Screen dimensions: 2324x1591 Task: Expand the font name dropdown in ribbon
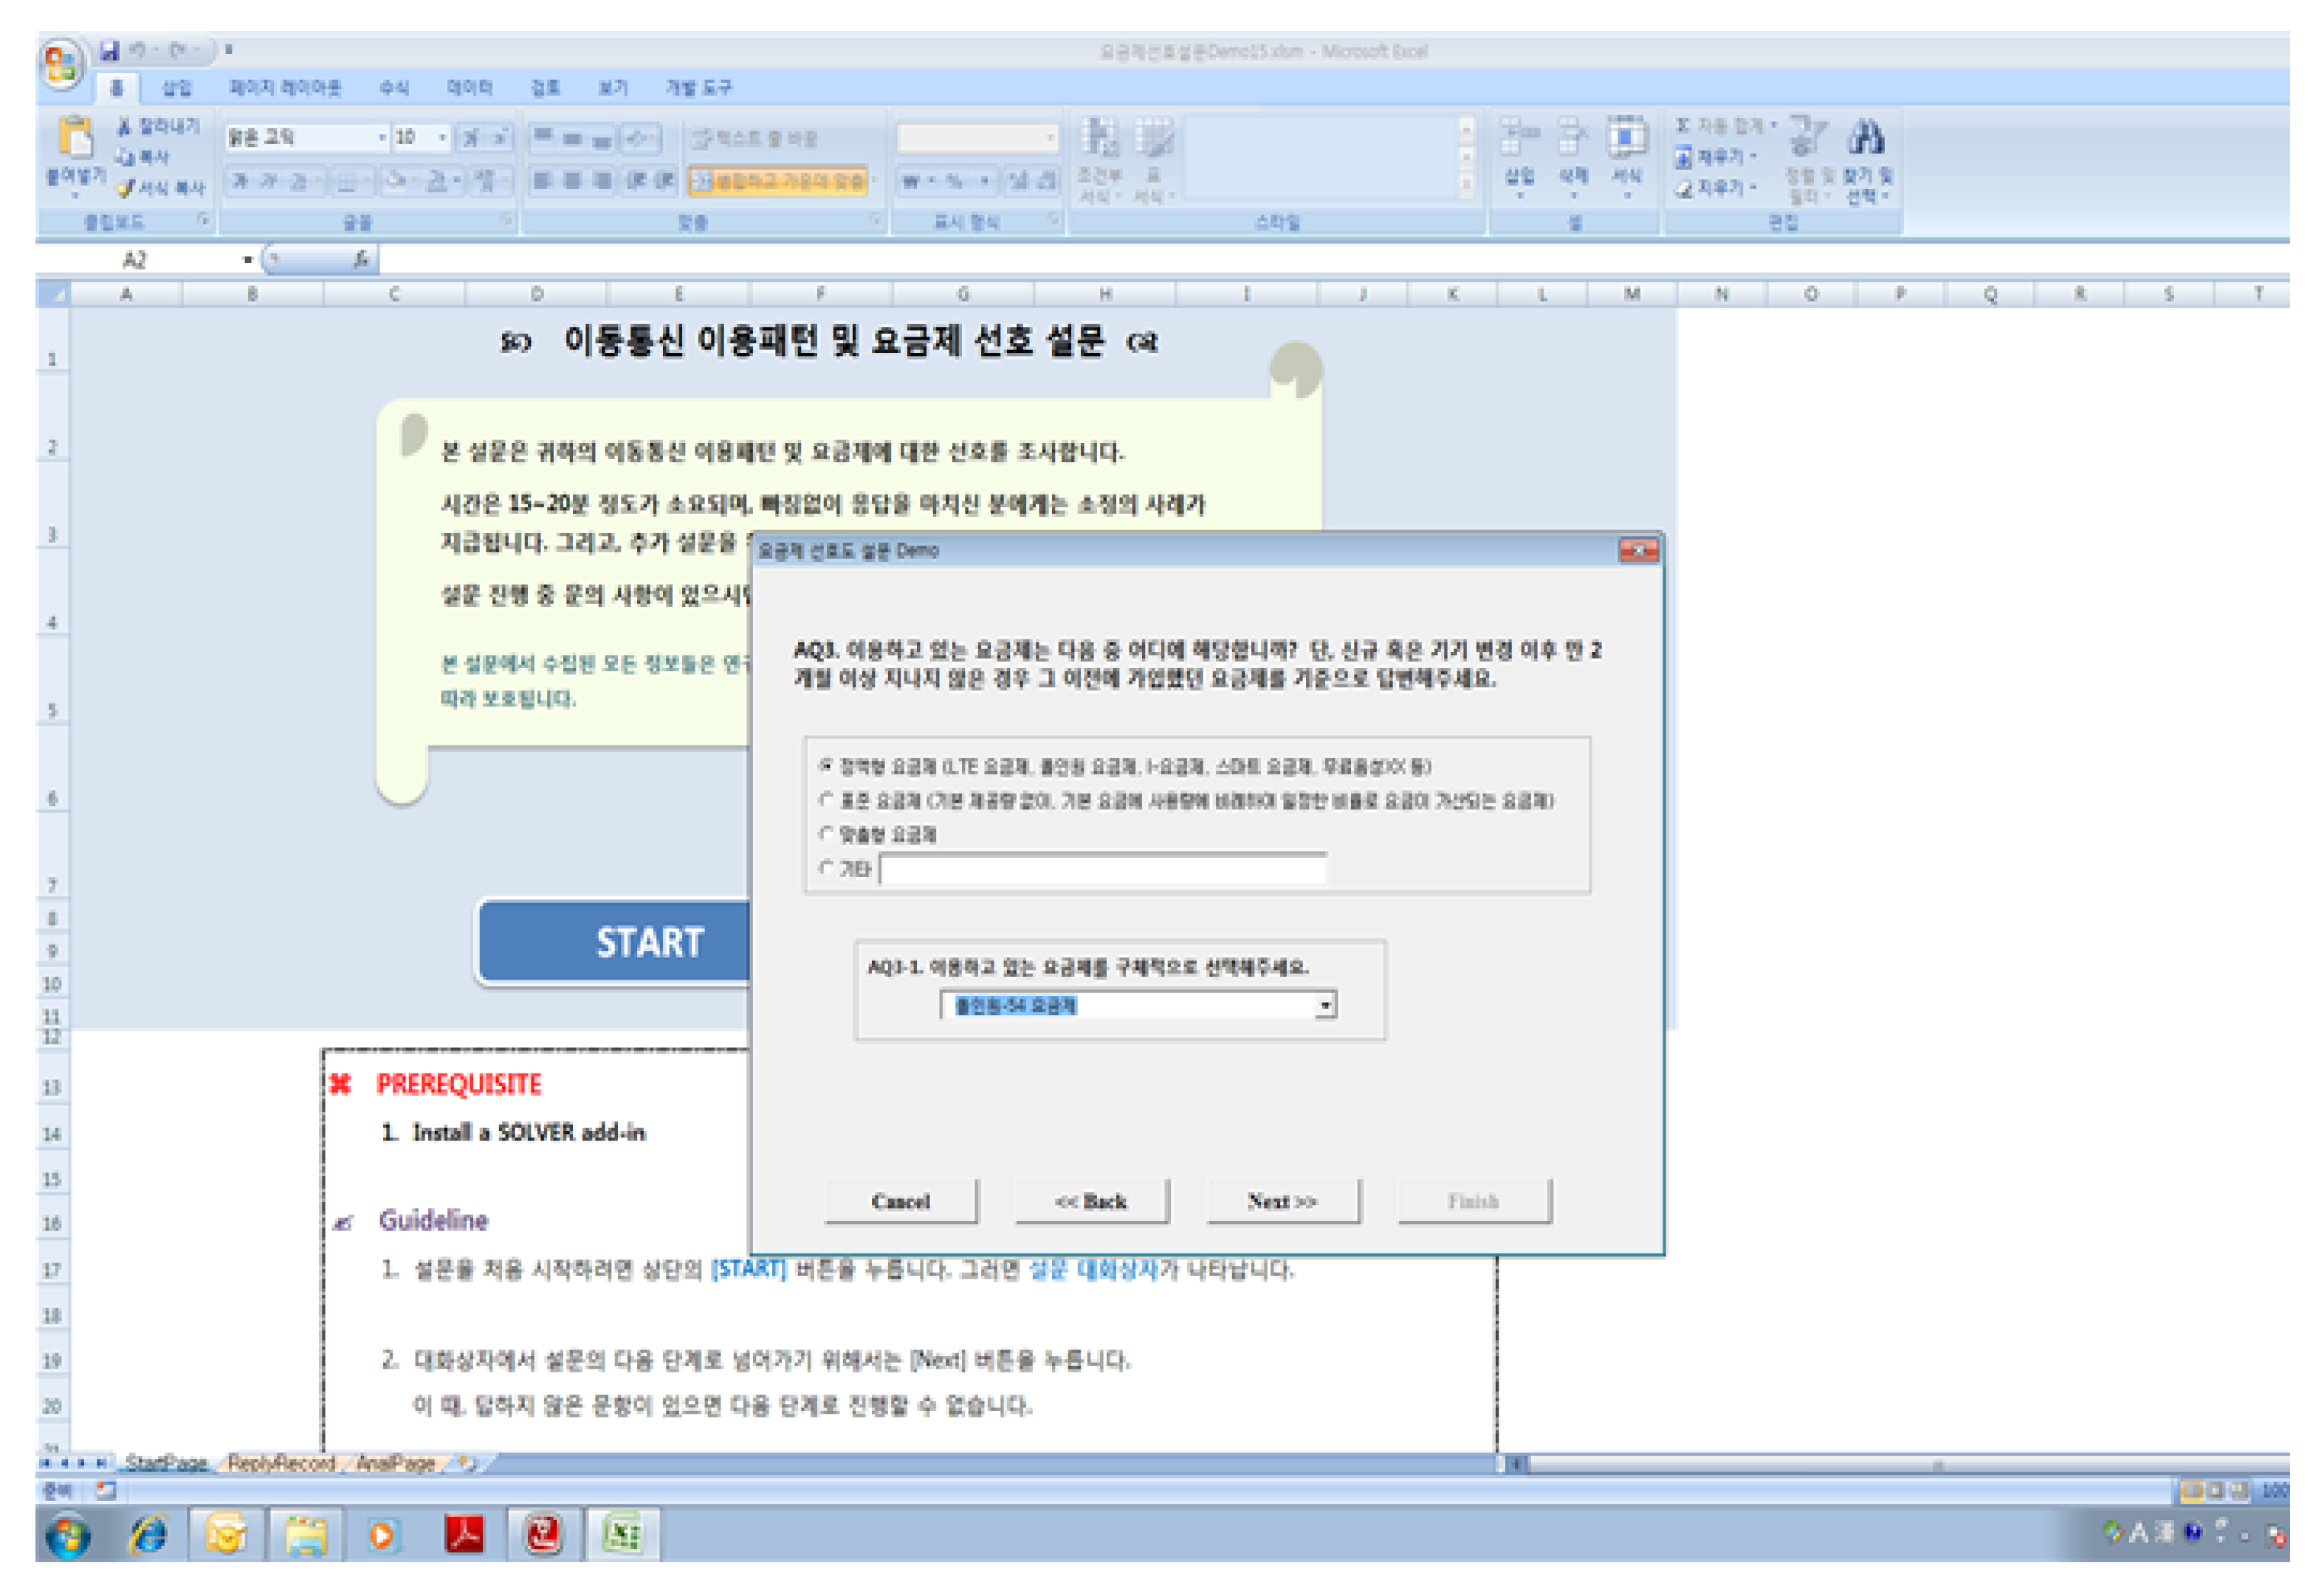[x=382, y=138]
